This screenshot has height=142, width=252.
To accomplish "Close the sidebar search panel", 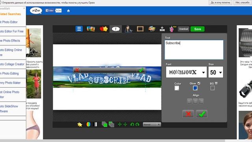I will (24, 8).
